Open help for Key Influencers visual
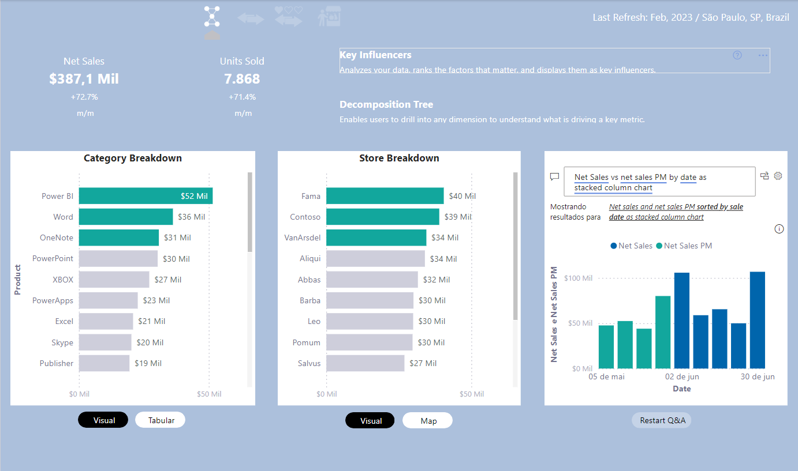 [x=737, y=55]
